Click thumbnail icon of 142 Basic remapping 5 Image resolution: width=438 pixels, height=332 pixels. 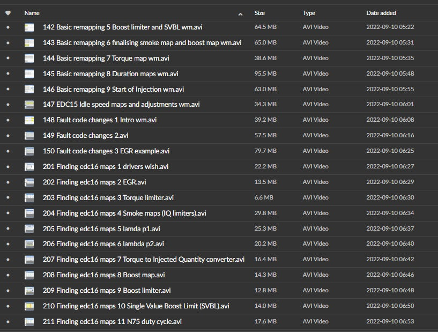point(29,27)
